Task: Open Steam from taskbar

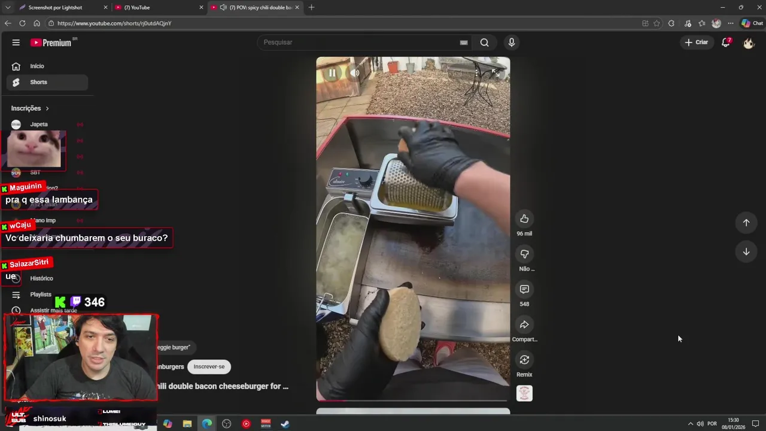Action: coord(285,424)
